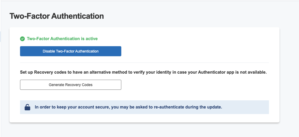Click the horizontal divider under the Disable button
This screenshot has width=299, height=137.
144,63
